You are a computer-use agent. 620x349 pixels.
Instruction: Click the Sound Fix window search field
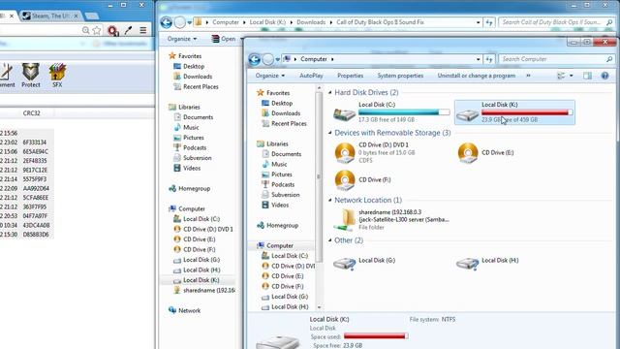(x=552, y=22)
